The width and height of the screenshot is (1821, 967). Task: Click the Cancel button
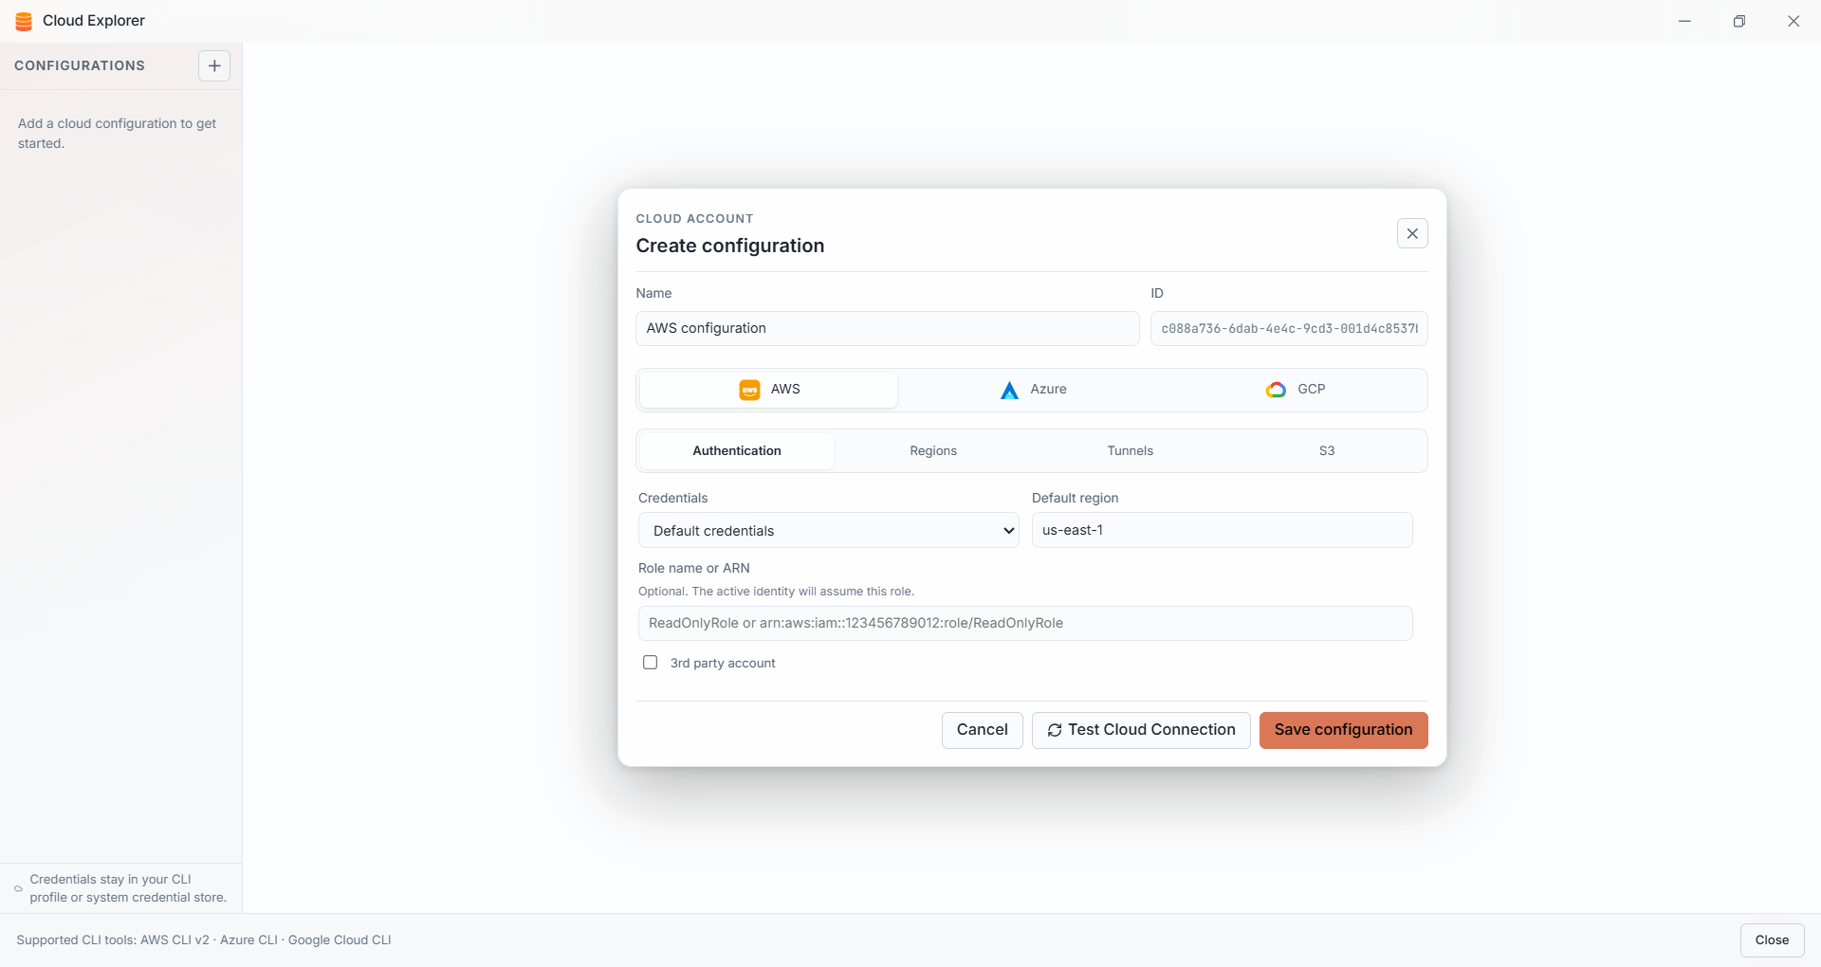[982, 730]
